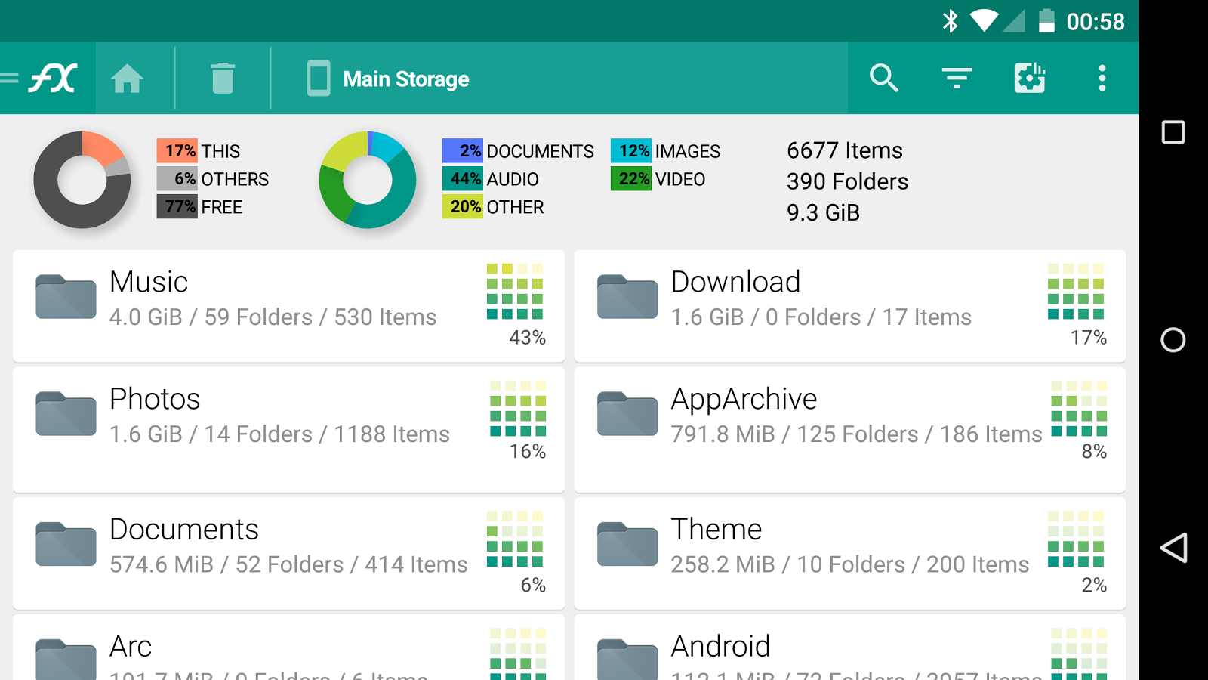This screenshot has height=680, width=1208.
Task: Open the three-dot overflow menu
Action: (x=1102, y=78)
